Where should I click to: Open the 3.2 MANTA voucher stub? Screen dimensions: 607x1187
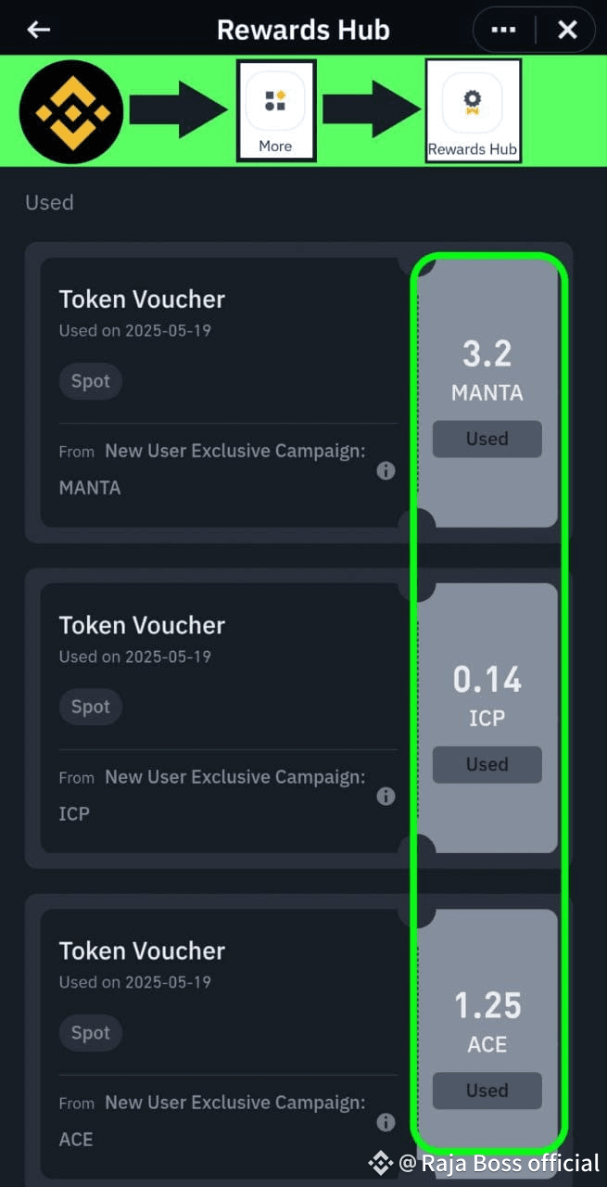(487, 389)
